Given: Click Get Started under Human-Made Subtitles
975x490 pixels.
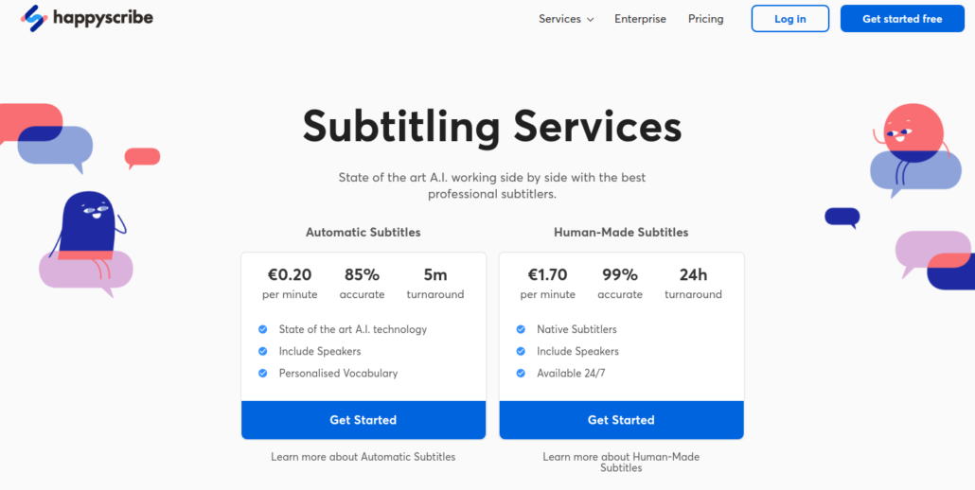Looking at the screenshot, I should click(621, 420).
